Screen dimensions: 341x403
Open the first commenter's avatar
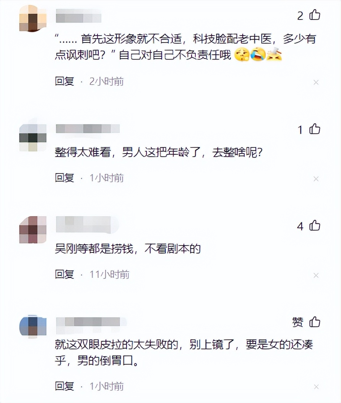[x=33, y=18]
